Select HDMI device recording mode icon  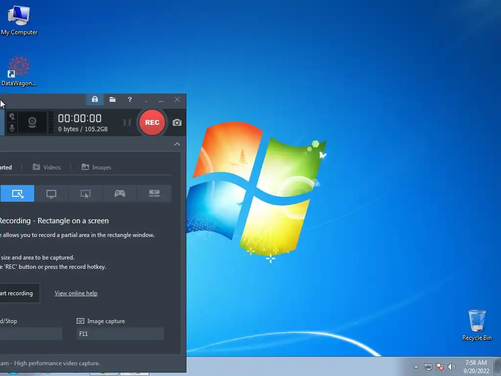[154, 193]
